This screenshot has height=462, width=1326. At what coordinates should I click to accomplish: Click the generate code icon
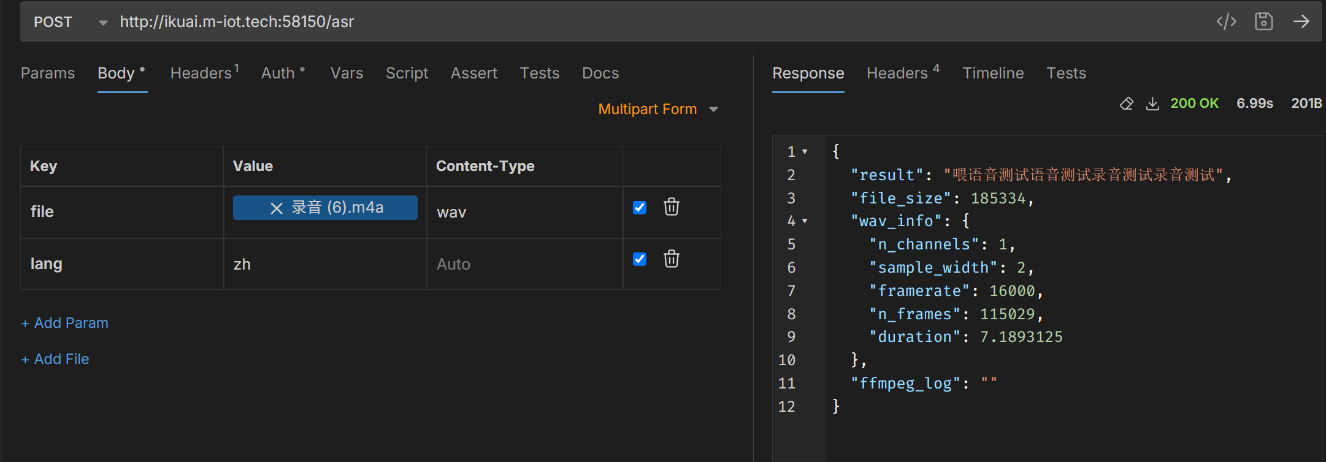click(1226, 21)
